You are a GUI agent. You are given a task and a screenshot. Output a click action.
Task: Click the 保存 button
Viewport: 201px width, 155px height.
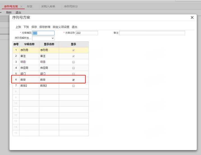(34, 27)
